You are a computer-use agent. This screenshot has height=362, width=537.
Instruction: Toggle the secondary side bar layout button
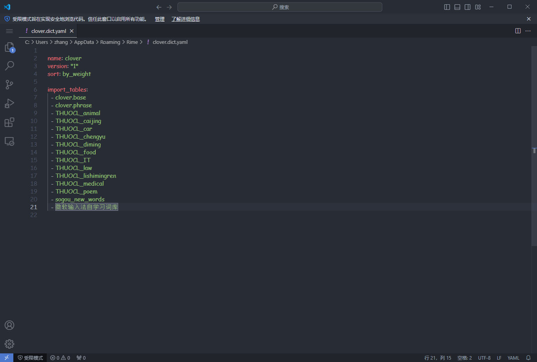tap(468, 7)
